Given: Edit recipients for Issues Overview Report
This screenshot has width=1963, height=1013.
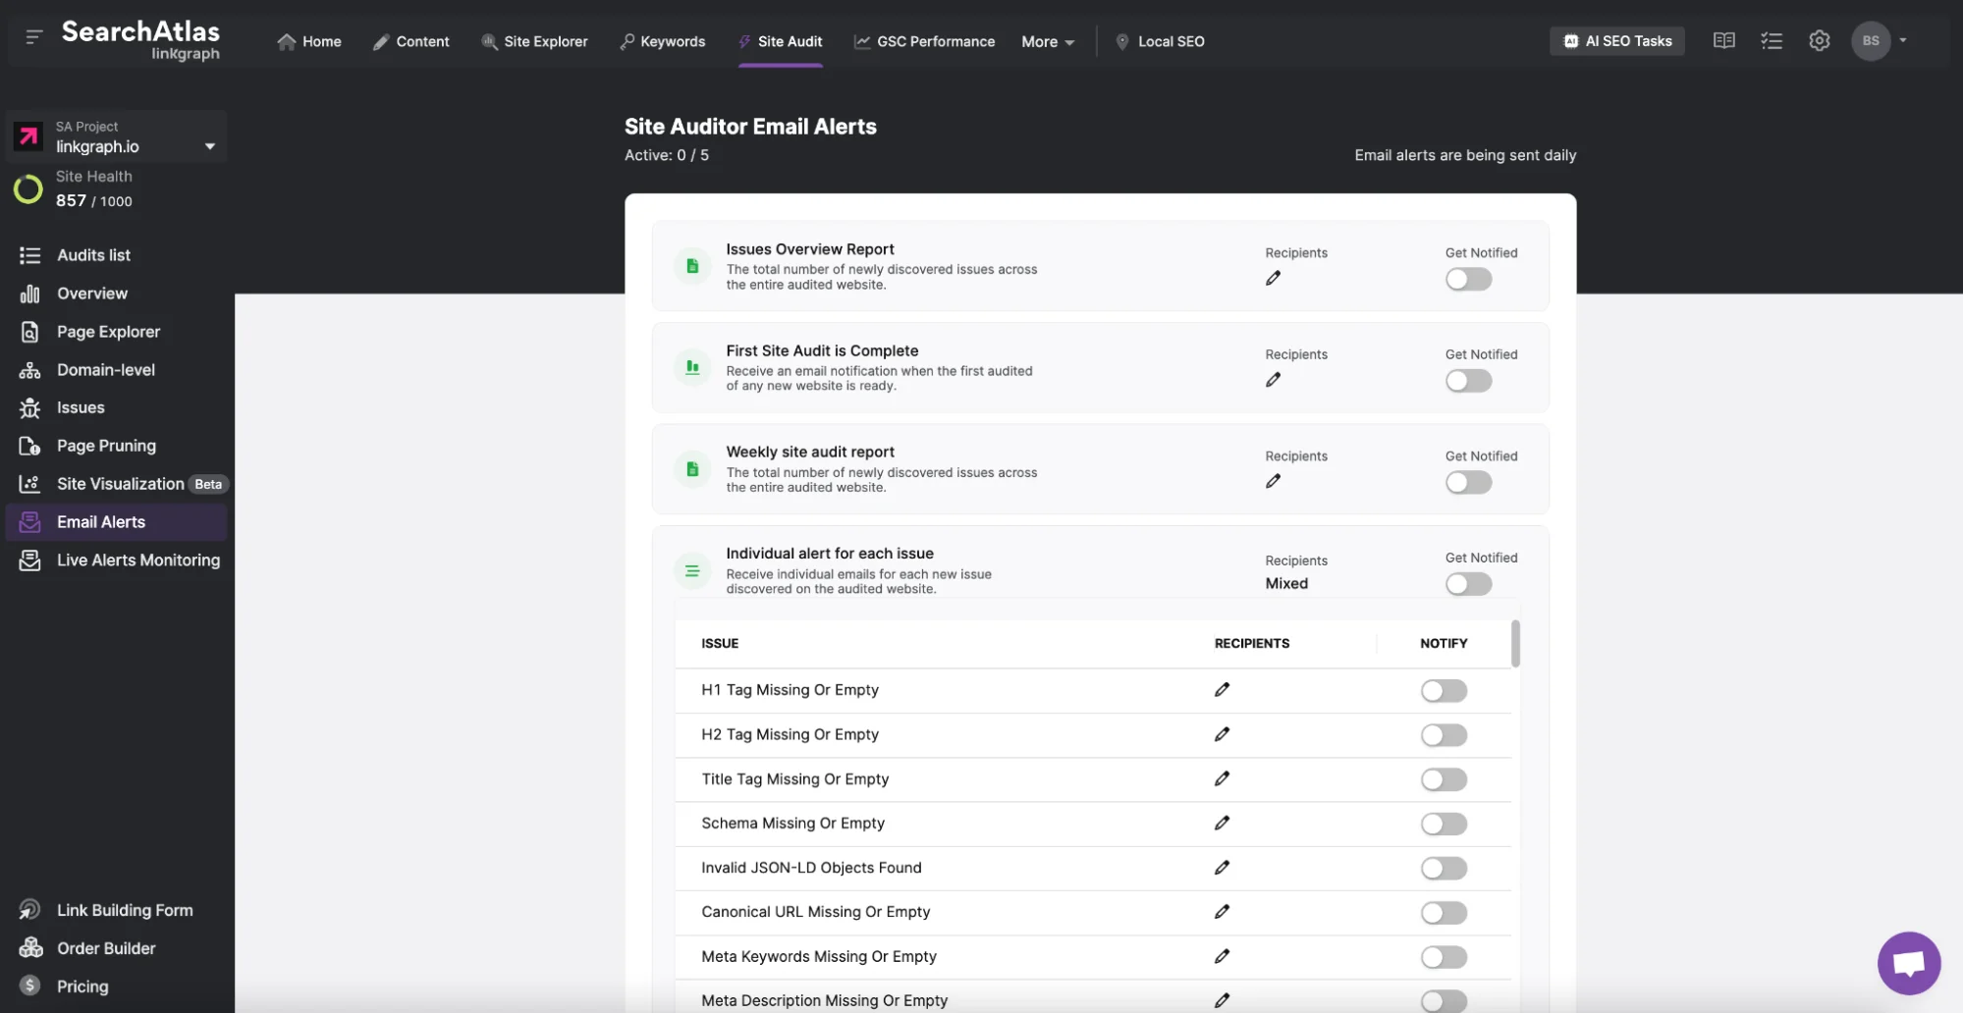Looking at the screenshot, I should [1273, 278].
